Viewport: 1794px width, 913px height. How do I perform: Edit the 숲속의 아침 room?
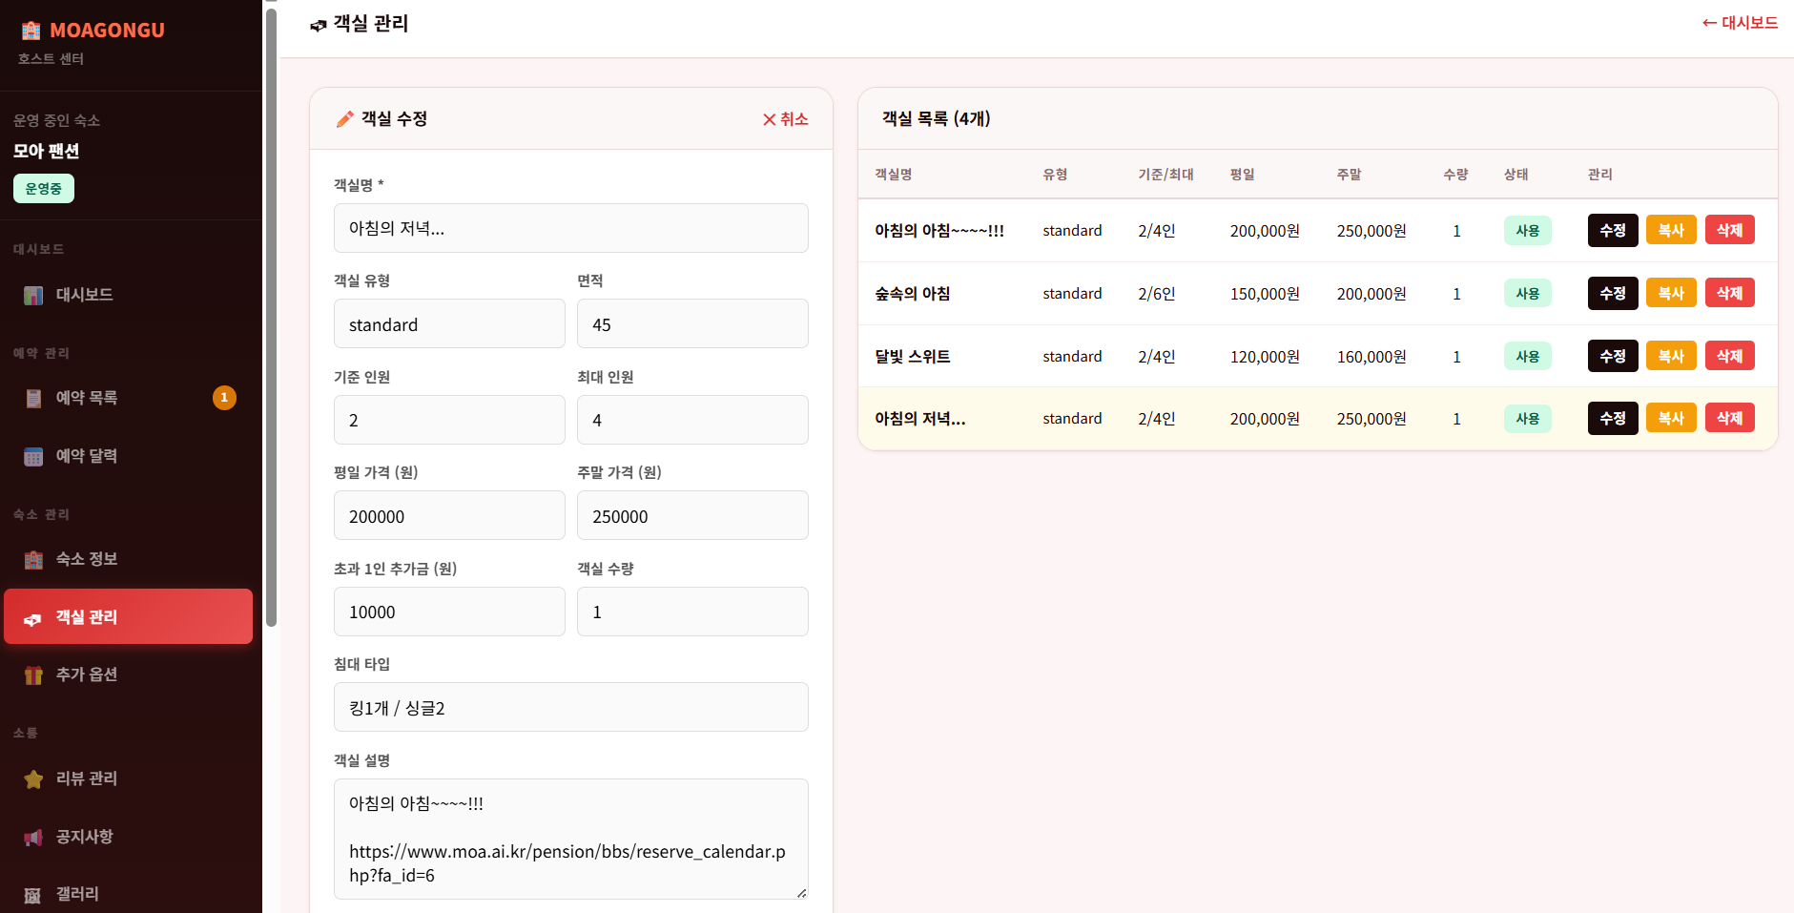[x=1612, y=294]
